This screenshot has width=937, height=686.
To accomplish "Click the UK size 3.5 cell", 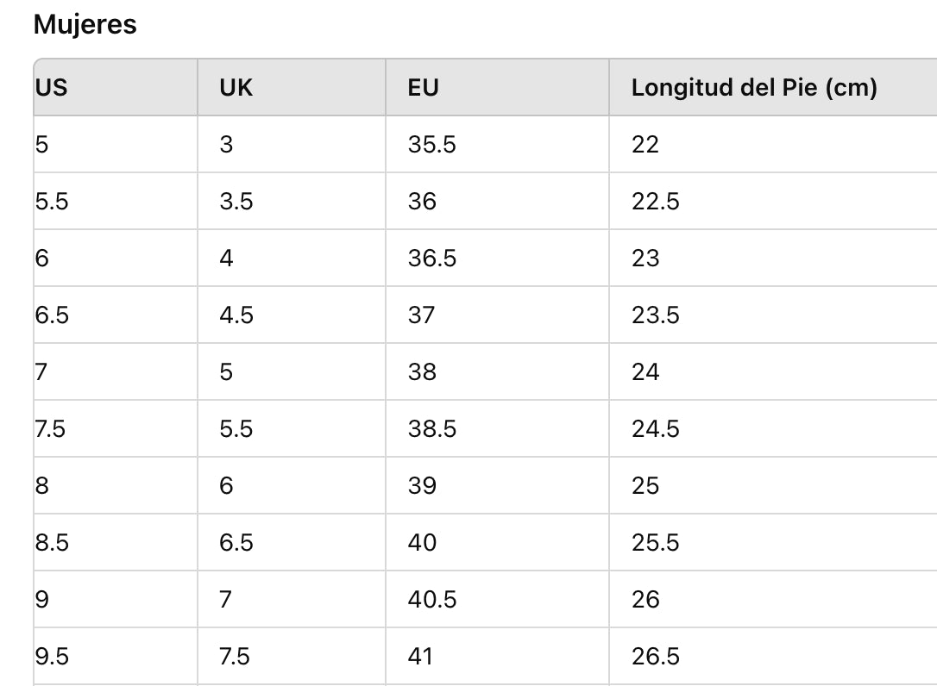I will 236,201.
